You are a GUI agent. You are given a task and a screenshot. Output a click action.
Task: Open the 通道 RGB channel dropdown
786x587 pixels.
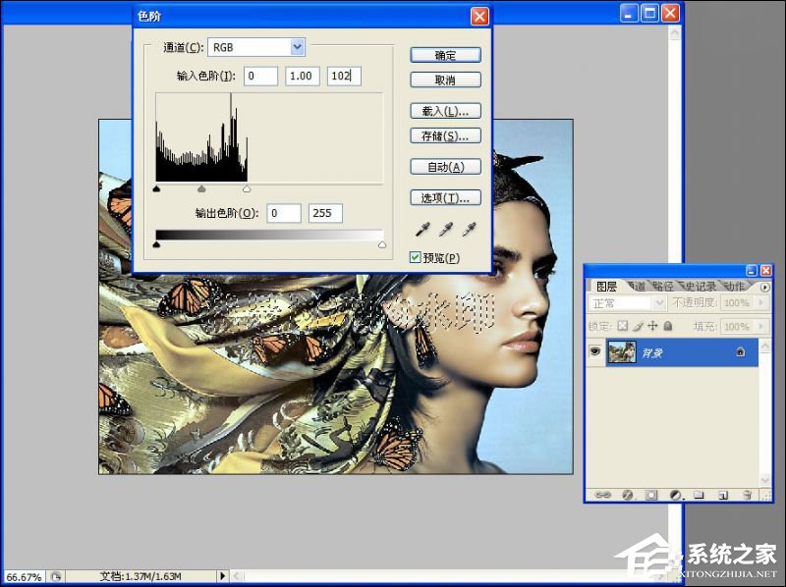coord(298,47)
